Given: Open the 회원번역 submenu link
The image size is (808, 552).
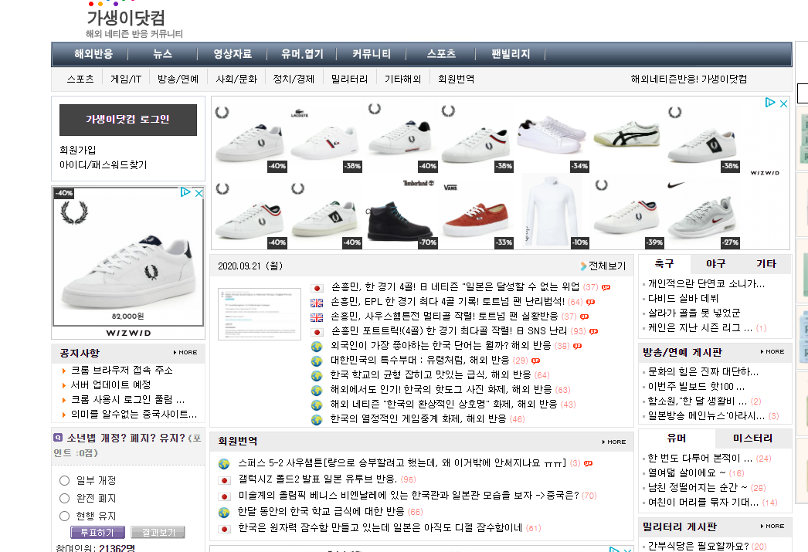Looking at the screenshot, I should (x=456, y=79).
